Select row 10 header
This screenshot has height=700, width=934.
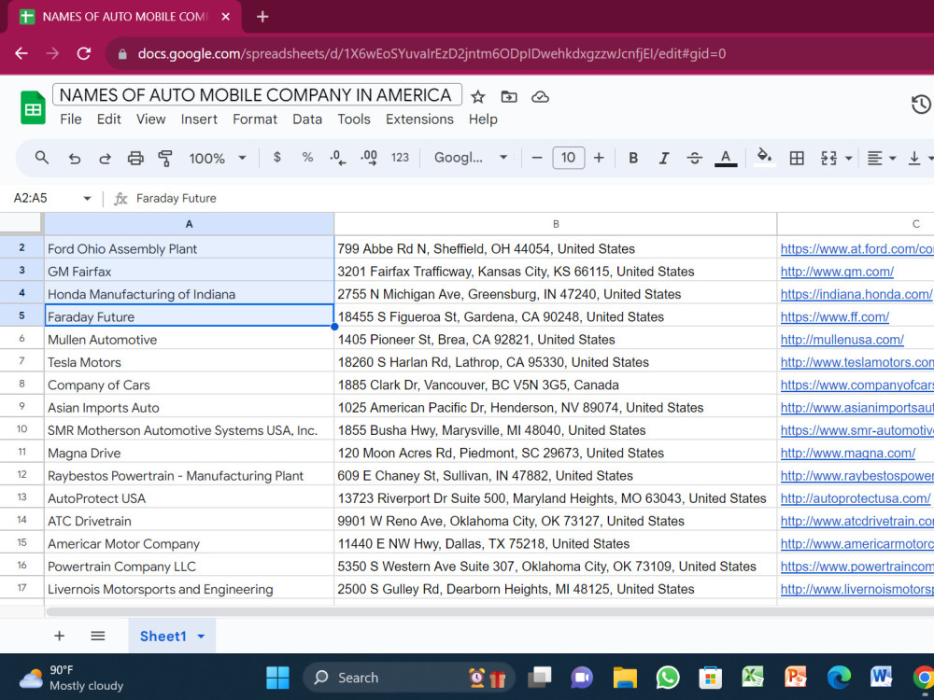click(21, 429)
